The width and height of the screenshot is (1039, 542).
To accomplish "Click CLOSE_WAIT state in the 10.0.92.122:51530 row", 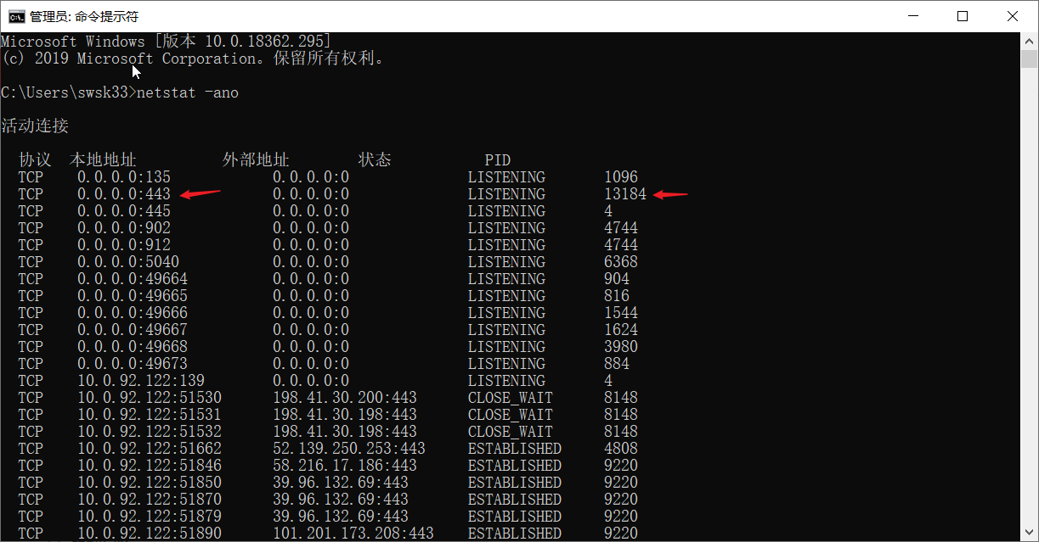I will point(511,398).
